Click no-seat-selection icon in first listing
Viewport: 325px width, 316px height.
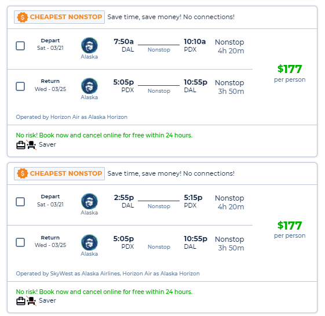coord(31,145)
